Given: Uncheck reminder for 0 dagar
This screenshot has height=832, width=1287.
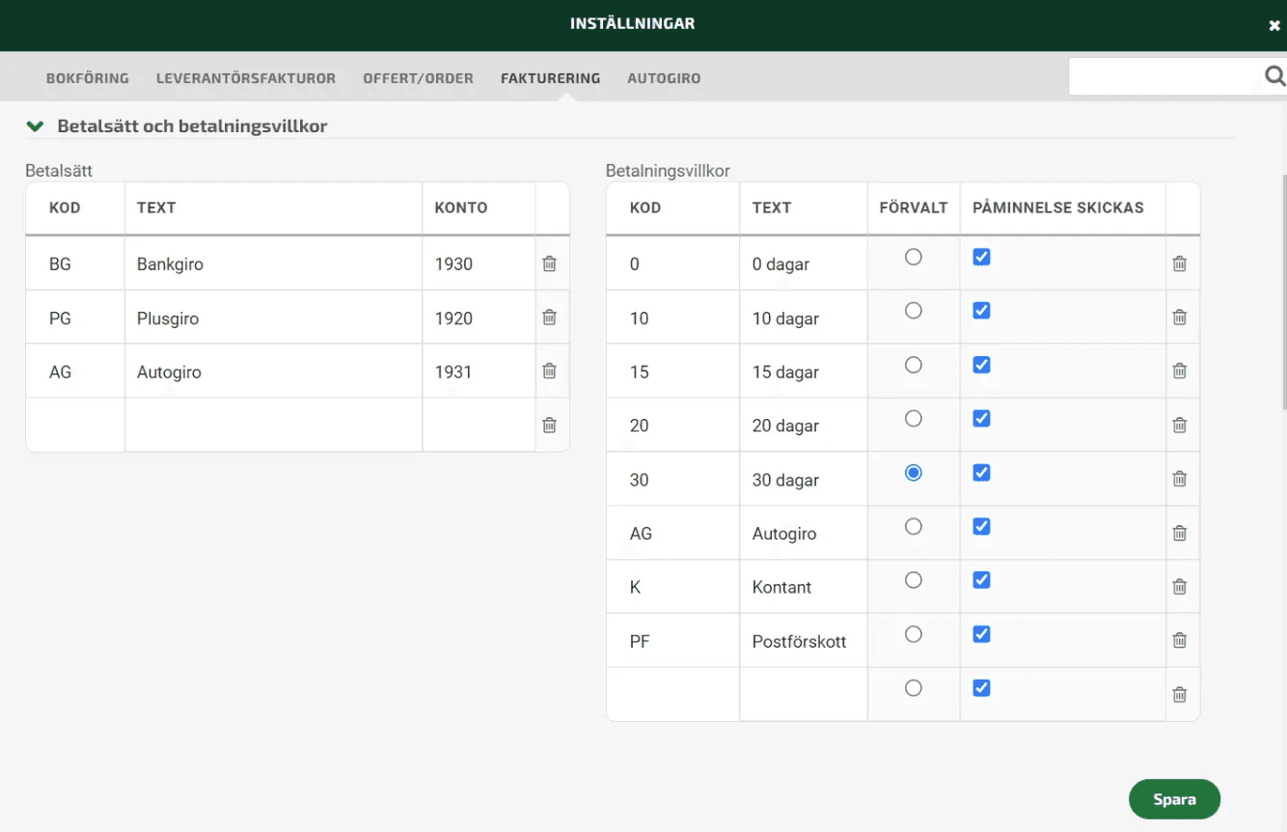Looking at the screenshot, I should 981,257.
